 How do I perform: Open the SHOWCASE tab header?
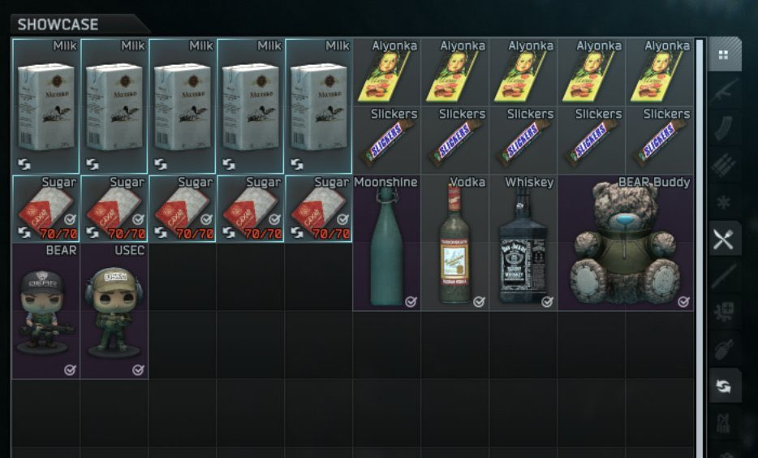coord(58,24)
